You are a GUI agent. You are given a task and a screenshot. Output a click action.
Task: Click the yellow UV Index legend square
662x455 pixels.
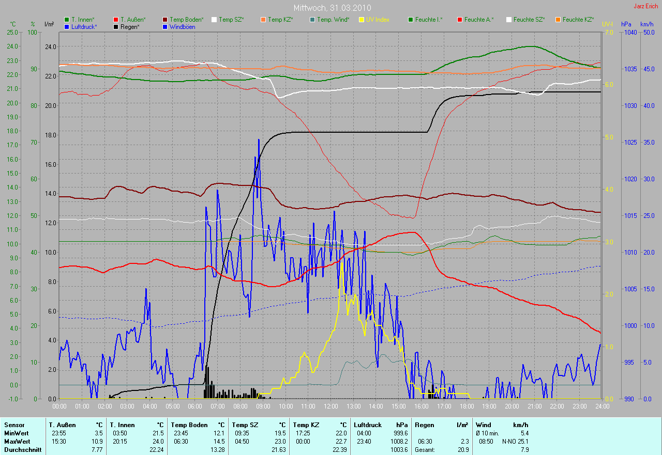pyautogui.click(x=362, y=20)
